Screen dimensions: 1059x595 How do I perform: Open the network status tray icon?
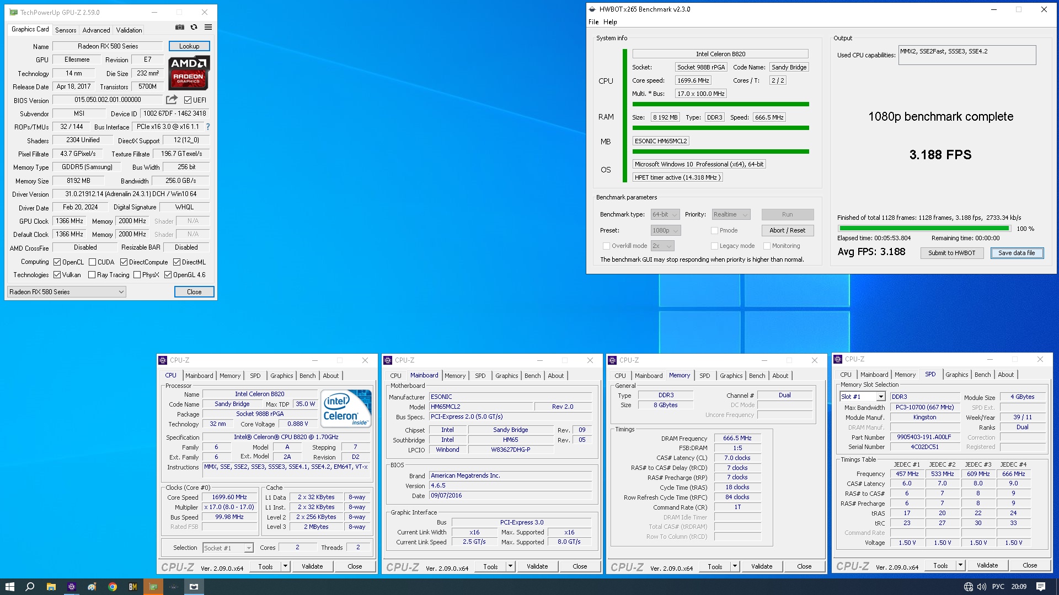click(x=968, y=587)
